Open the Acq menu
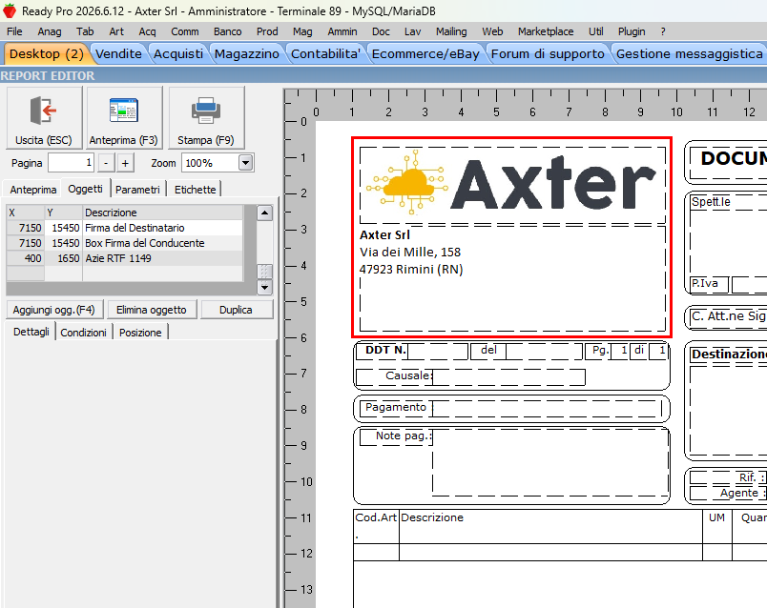Screen dimensions: 767x608 [x=147, y=31]
